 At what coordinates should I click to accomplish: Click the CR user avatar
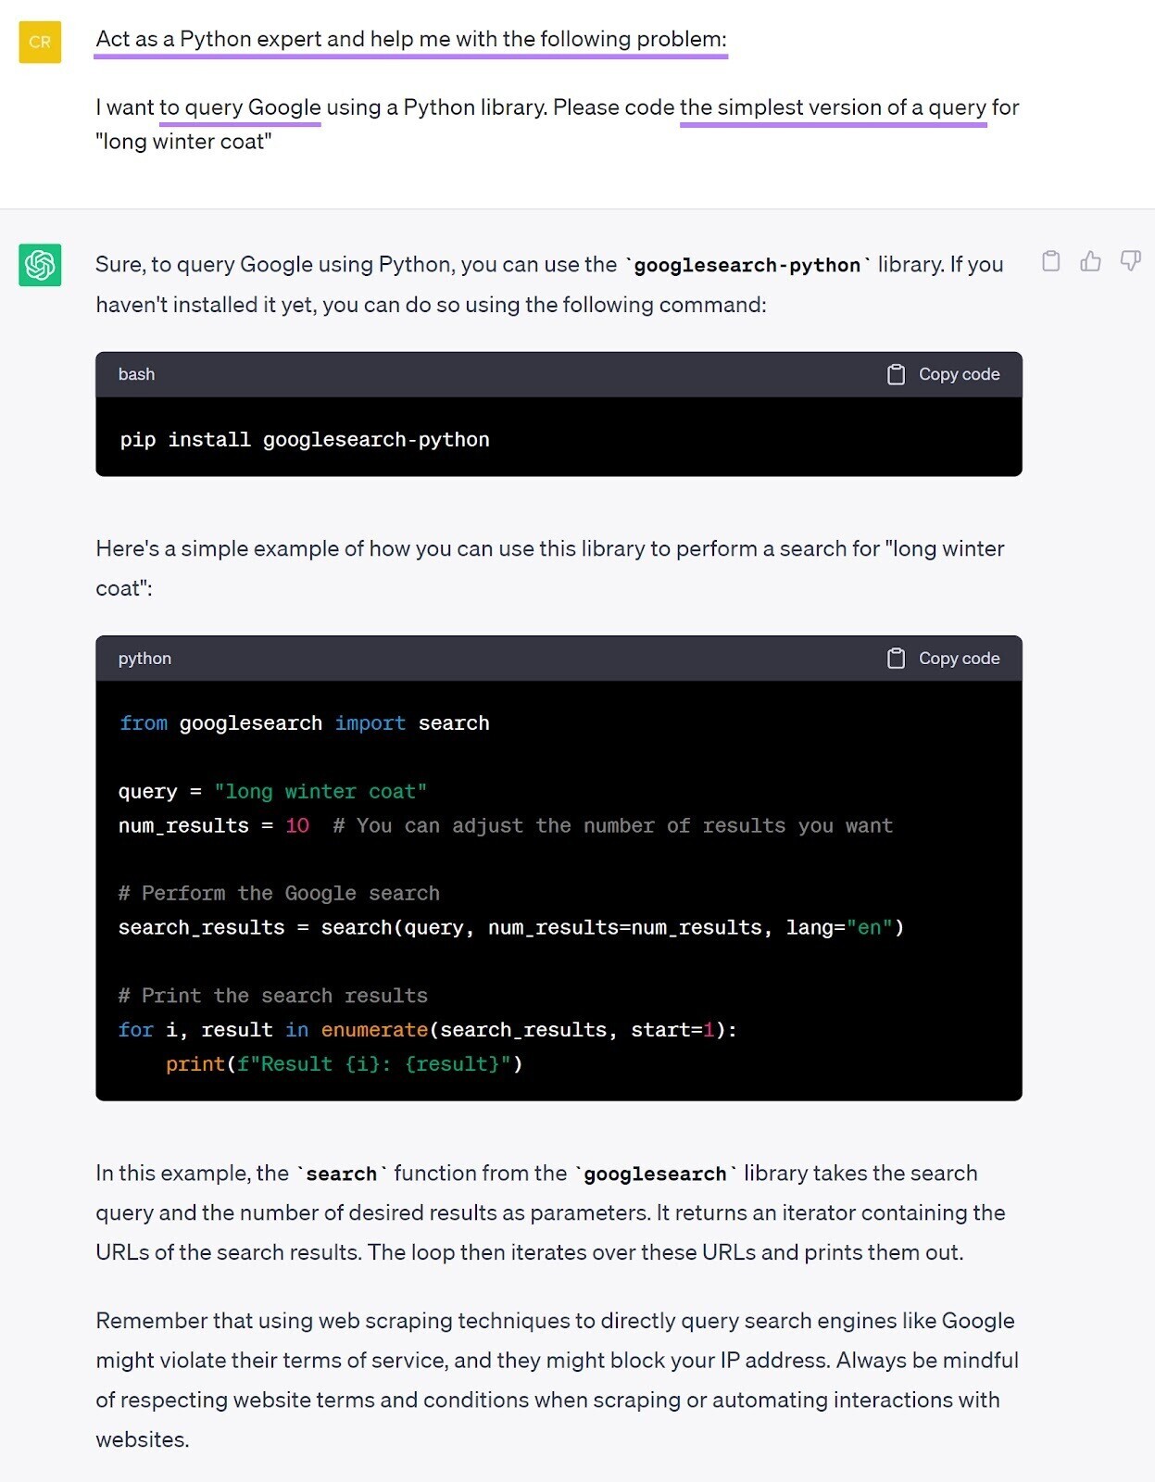tap(40, 42)
